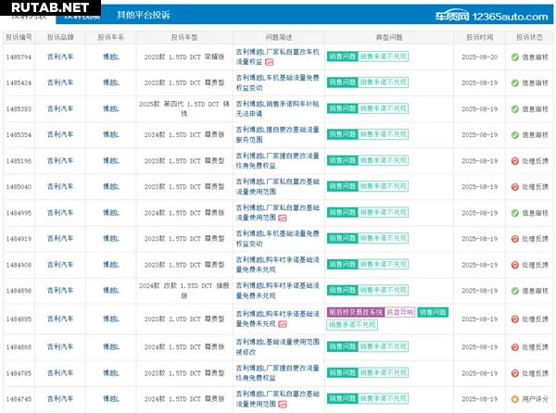The width and height of the screenshot is (556, 413).
Task: Select complaint number 1484785
Action: [x=19, y=373]
